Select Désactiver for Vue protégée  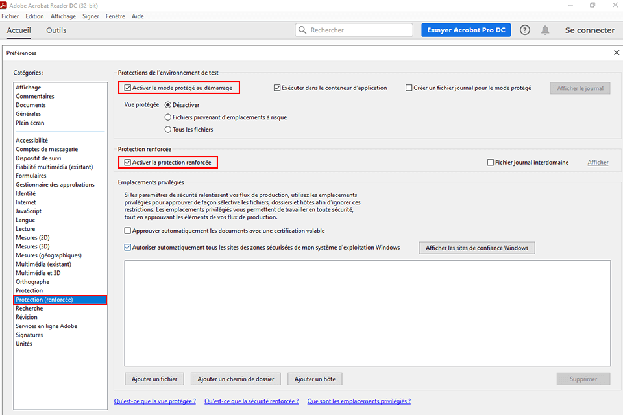[168, 105]
